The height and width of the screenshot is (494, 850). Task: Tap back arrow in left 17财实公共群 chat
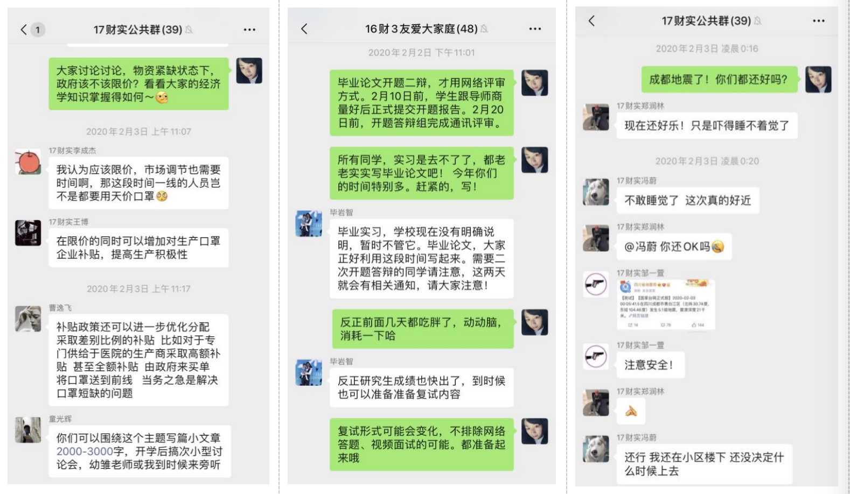pos(23,30)
